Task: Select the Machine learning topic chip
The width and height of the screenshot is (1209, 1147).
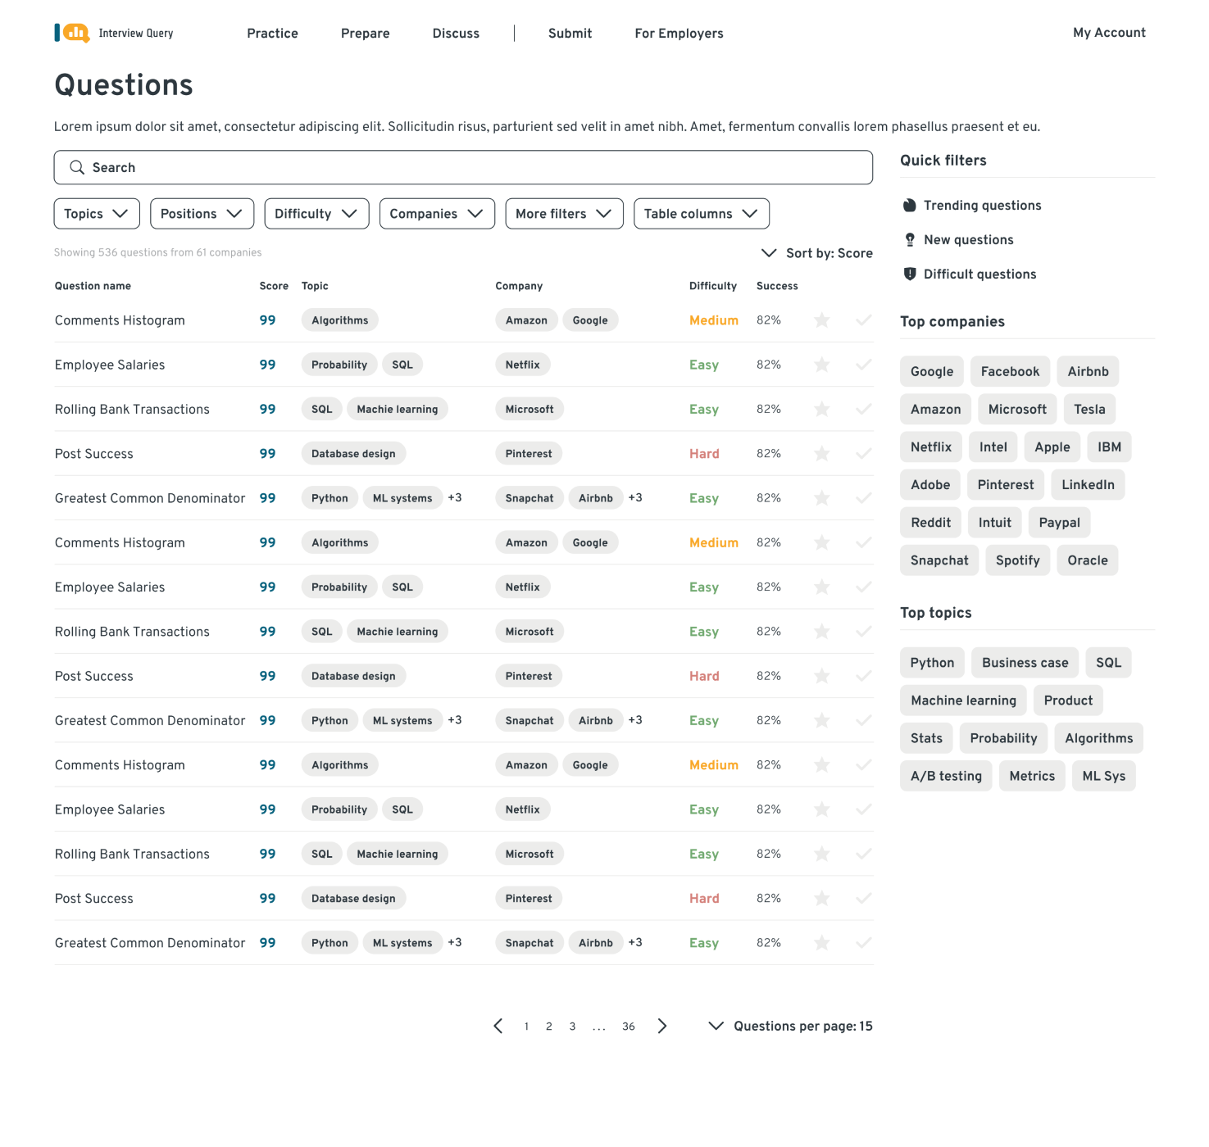Action: click(x=963, y=700)
